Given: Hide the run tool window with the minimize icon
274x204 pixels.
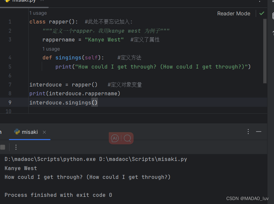Looking at the screenshot, I should 259,132.
